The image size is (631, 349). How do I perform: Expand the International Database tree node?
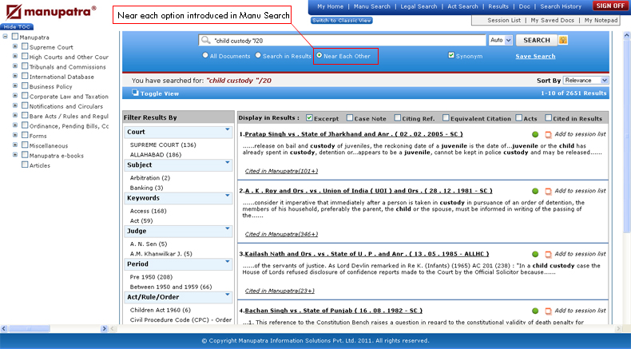coord(15,76)
